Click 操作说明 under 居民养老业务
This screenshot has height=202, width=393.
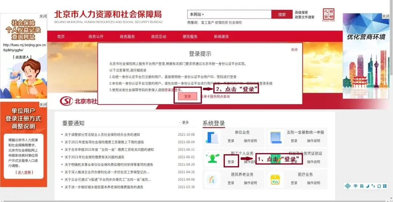click(250, 183)
